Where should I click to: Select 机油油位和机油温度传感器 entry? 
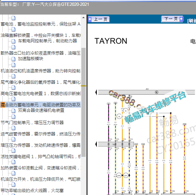click(x=40, y=71)
